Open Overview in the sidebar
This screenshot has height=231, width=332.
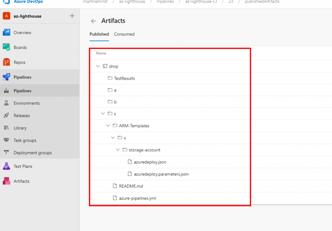coord(22,33)
